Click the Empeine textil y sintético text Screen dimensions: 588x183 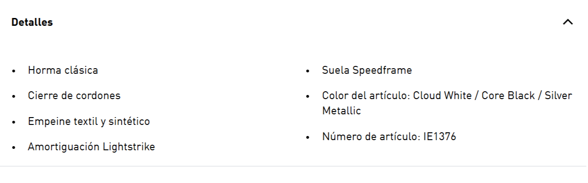point(89,121)
